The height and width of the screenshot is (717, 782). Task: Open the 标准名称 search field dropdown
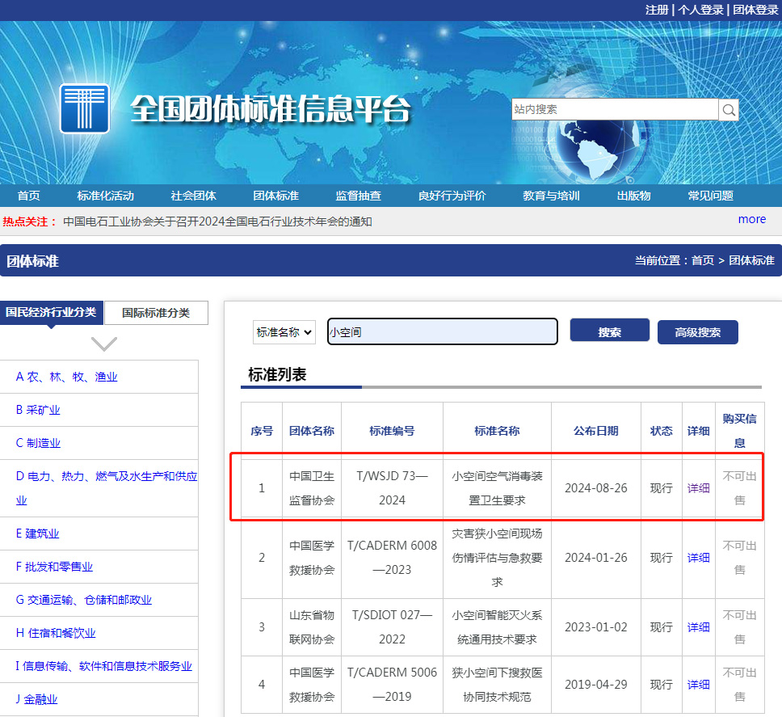click(284, 332)
